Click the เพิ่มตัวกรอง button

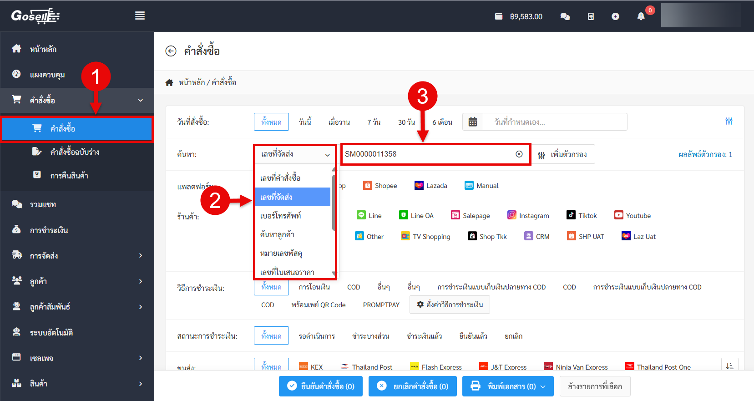[x=563, y=155]
